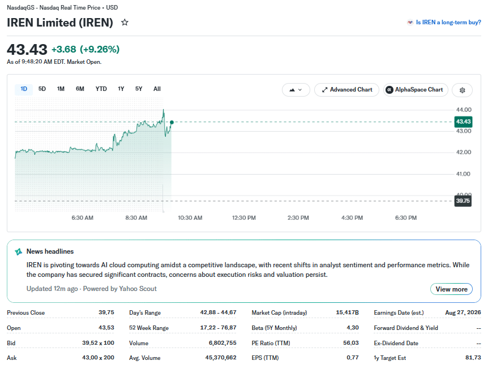The width and height of the screenshot is (488, 365).
Task: Open the chart type dropdown
Action: [x=296, y=90]
